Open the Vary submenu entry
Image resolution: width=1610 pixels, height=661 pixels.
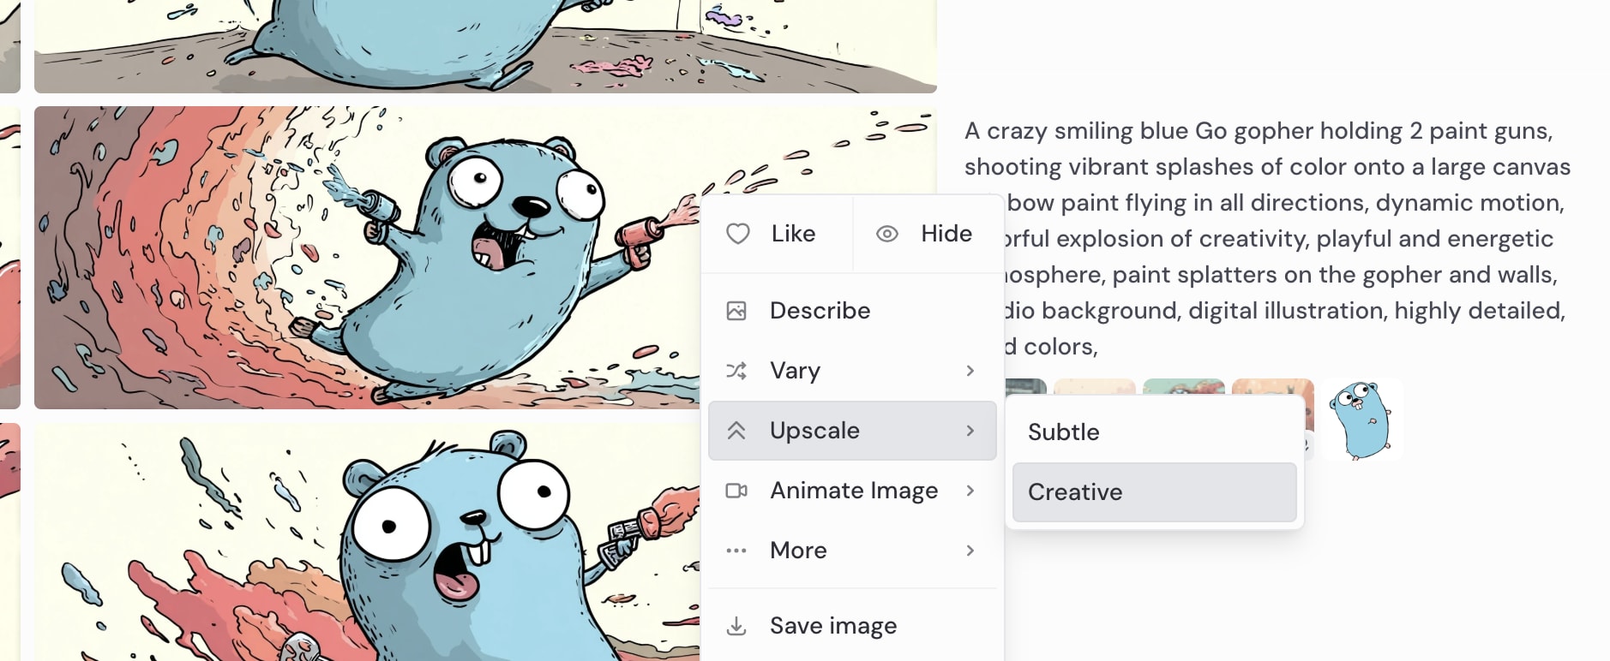coord(852,371)
